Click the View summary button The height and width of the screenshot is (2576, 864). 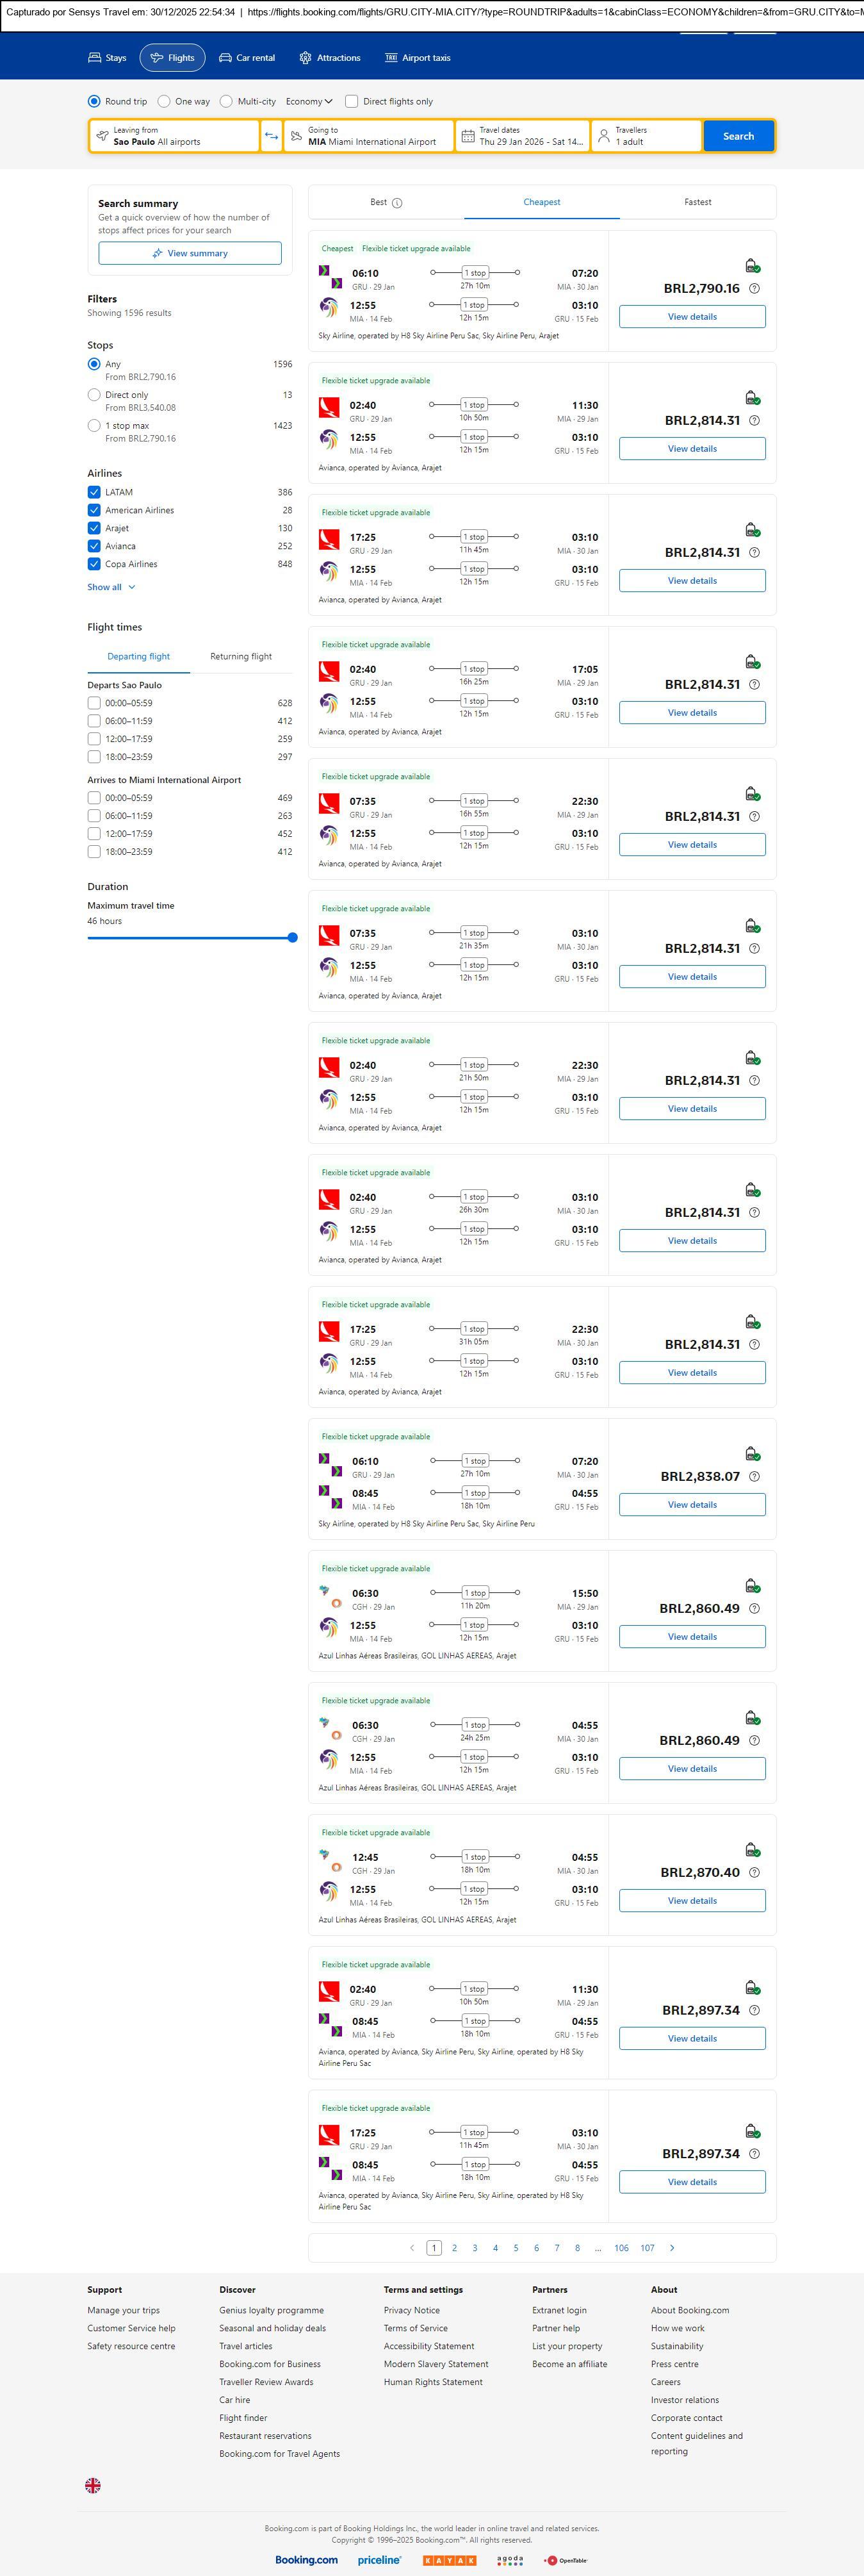(190, 253)
